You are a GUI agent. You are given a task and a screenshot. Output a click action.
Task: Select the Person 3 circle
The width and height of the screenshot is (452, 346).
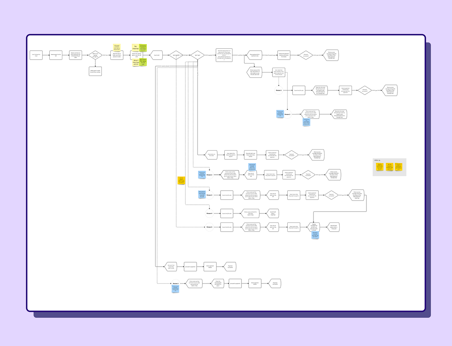click(x=210, y=195)
